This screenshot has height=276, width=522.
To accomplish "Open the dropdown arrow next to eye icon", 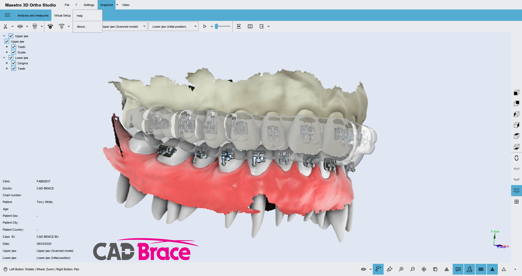I will (370, 269).
